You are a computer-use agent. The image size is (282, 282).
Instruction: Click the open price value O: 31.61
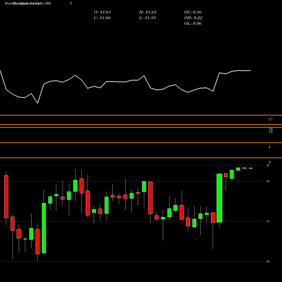(102, 12)
